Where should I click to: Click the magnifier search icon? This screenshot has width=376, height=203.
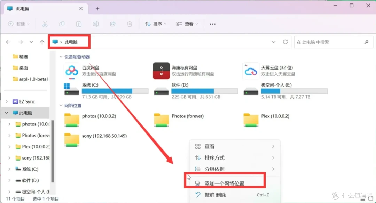coord(366,42)
